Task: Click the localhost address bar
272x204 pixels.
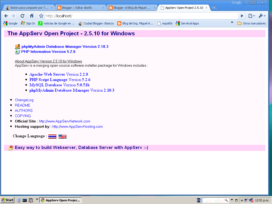Action: click(x=141, y=16)
